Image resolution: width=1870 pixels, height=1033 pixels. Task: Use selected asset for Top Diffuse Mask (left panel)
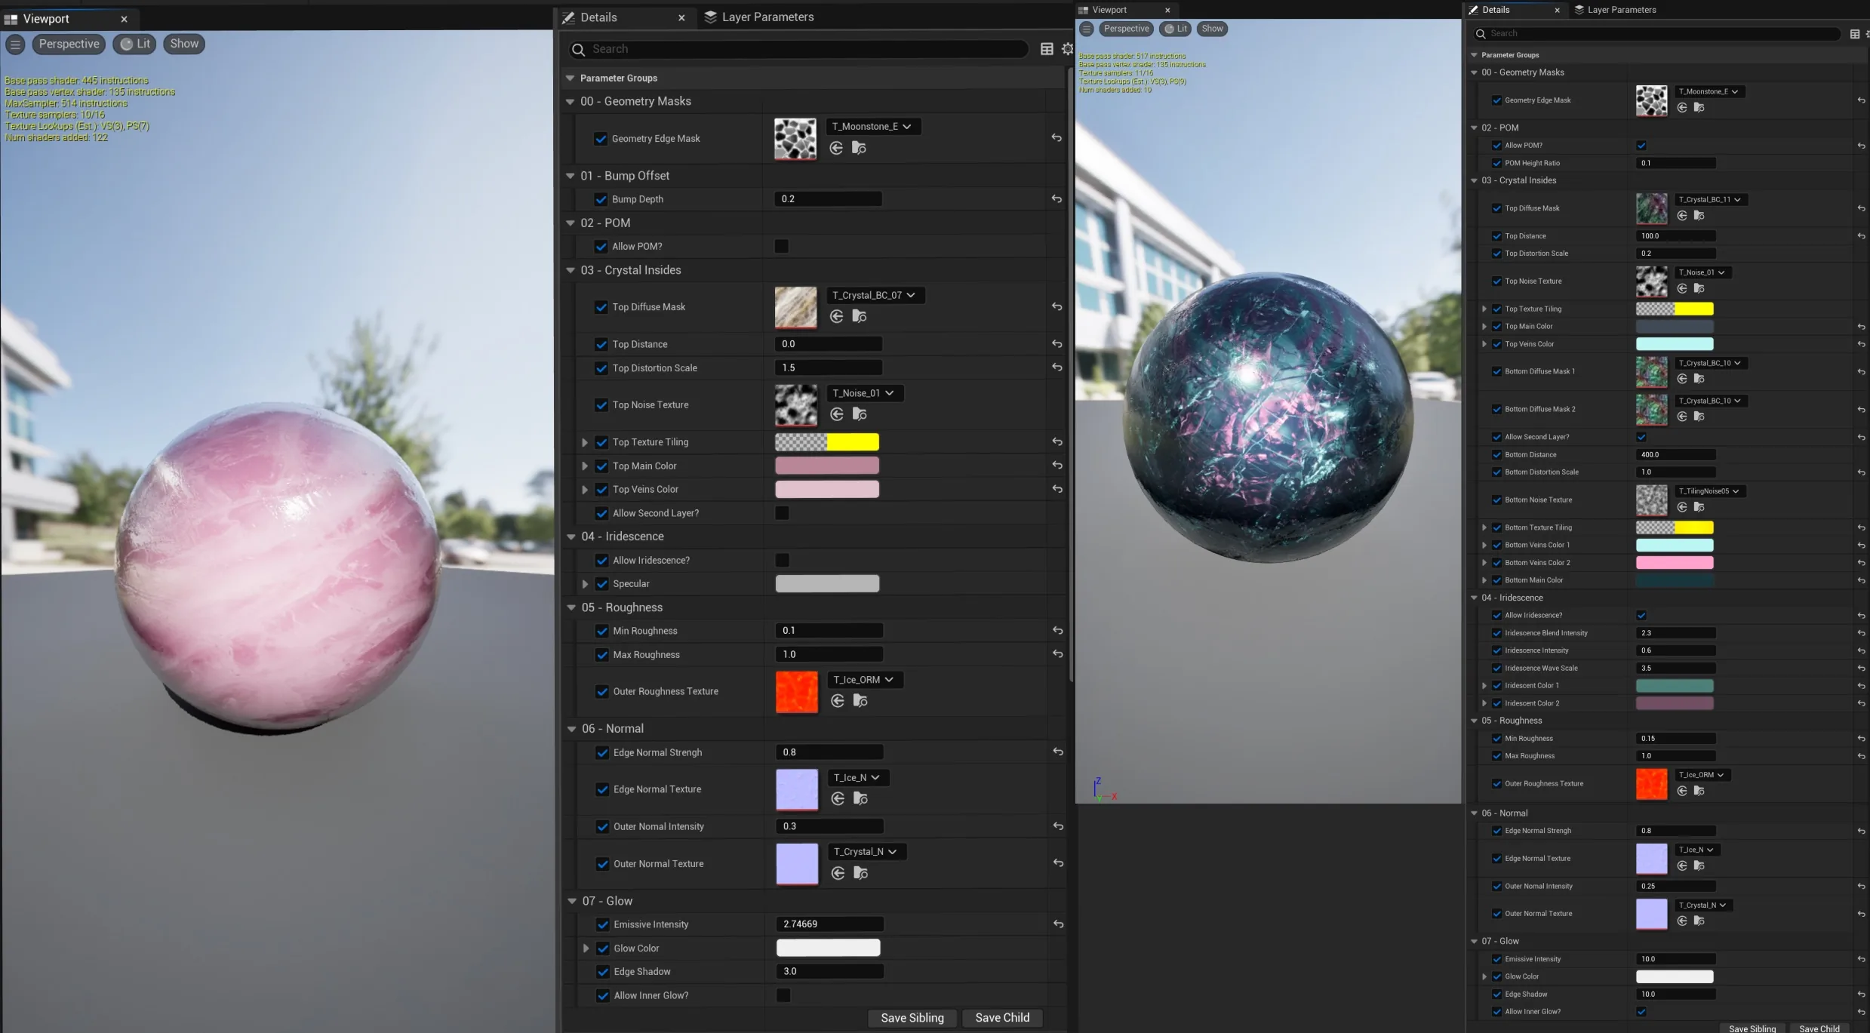tap(836, 316)
